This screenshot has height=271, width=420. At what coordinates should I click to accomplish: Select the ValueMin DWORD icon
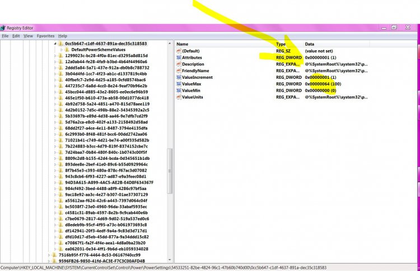click(179, 91)
